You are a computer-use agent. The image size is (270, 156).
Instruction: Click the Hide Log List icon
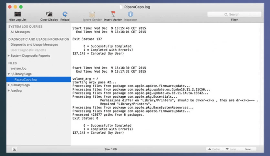pyautogui.click(x=17, y=14)
